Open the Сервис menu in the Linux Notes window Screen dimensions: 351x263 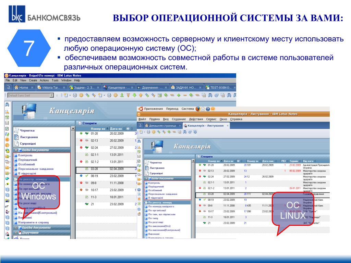pos(211,119)
